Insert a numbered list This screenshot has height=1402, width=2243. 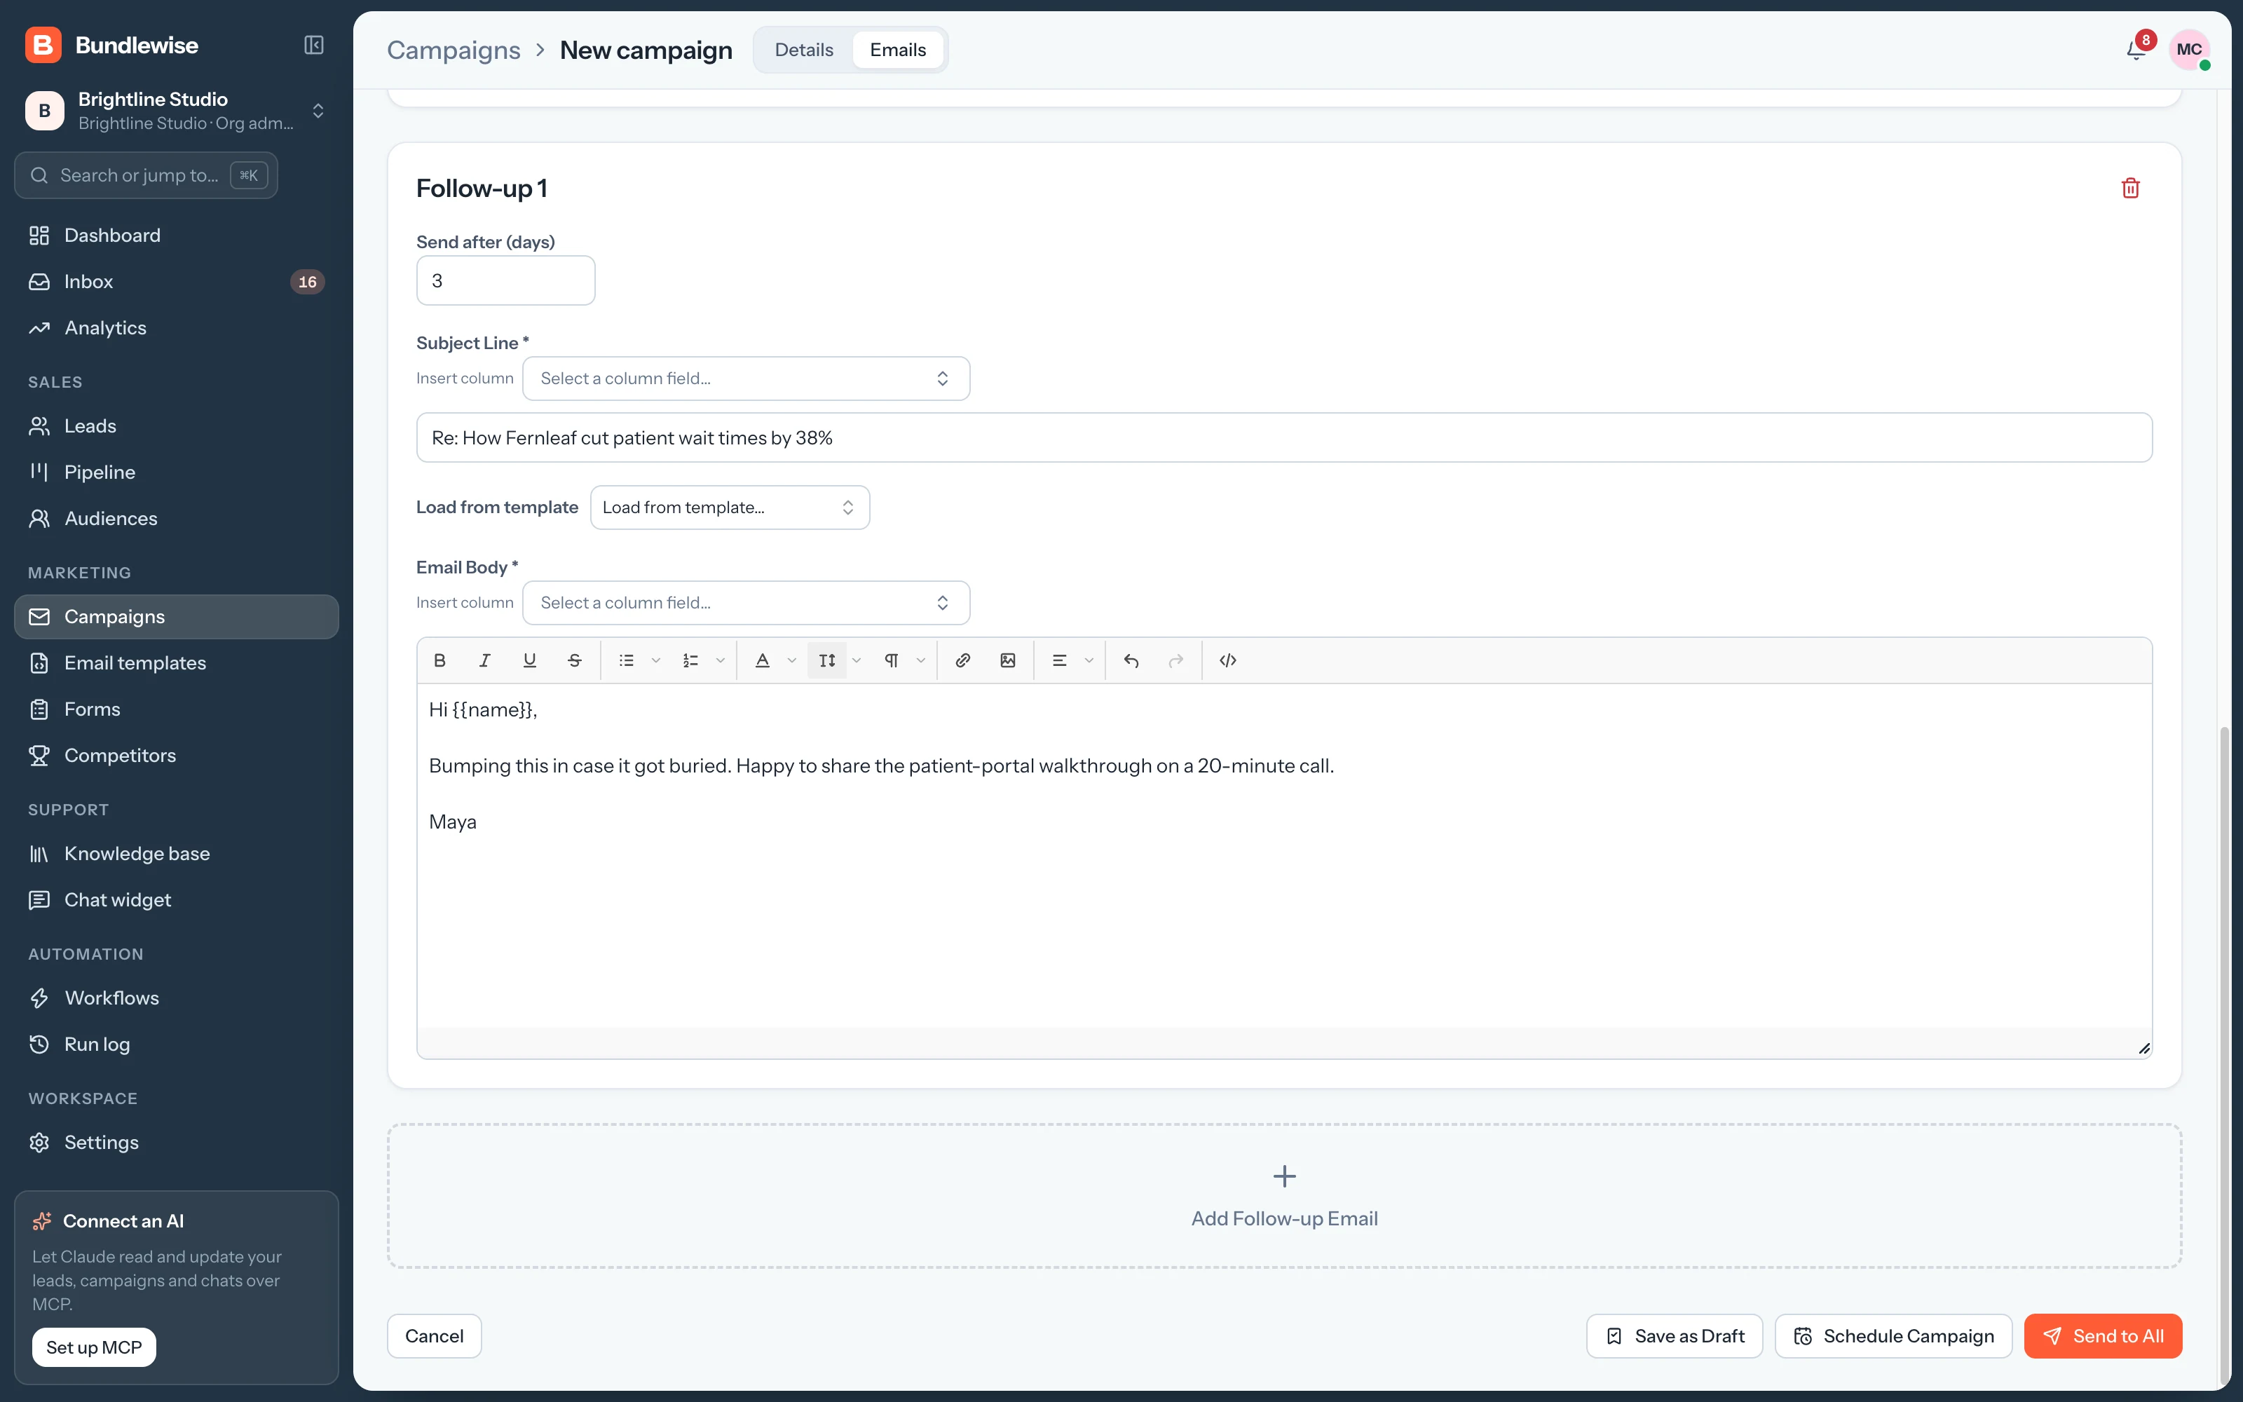click(x=690, y=660)
